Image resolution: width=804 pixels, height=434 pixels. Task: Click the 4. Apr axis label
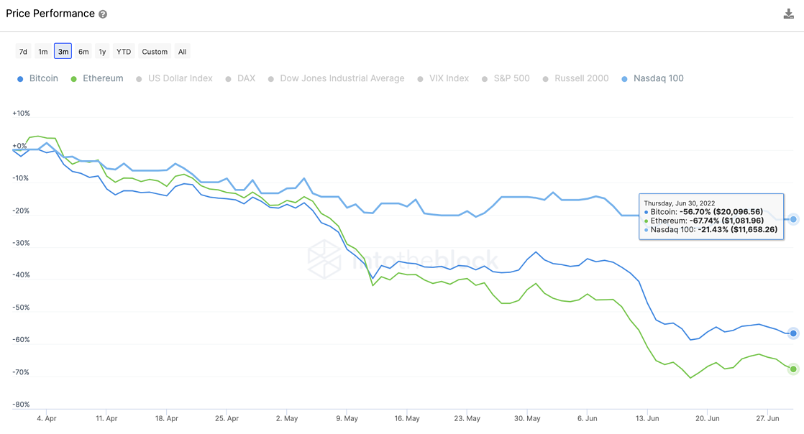point(47,418)
